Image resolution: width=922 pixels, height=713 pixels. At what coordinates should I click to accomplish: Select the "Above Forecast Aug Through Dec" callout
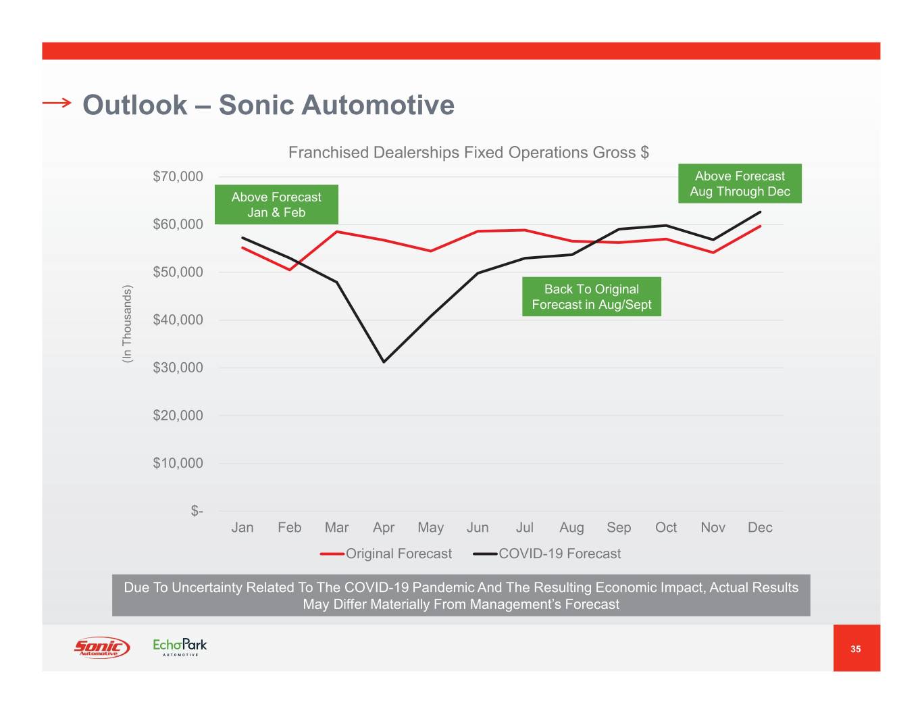coord(740,184)
